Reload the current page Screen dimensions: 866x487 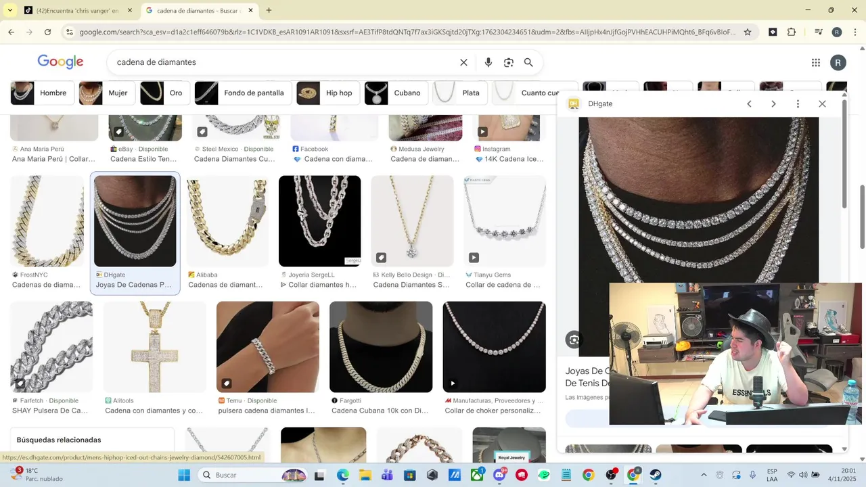[x=47, y=32]
